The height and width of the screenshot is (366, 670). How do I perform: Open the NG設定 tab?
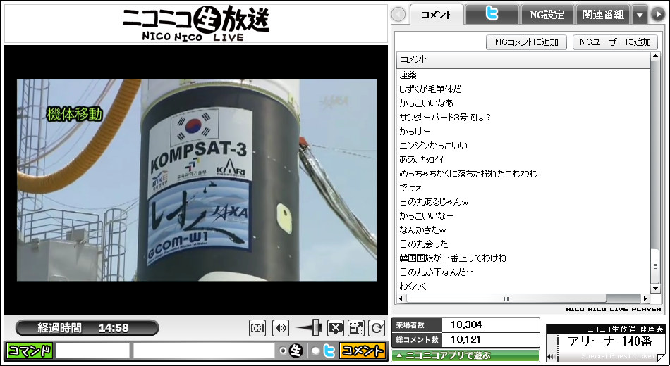click(x=547, y=15)
